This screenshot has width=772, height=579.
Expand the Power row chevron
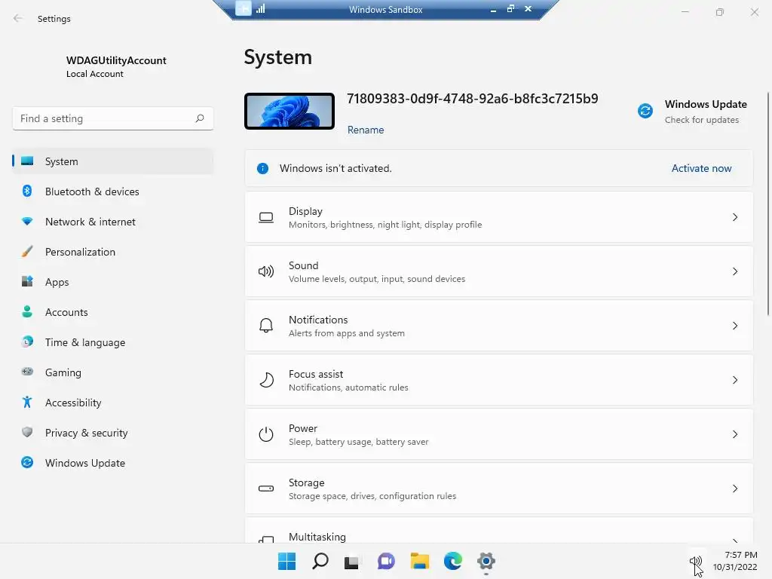(734, 434)
